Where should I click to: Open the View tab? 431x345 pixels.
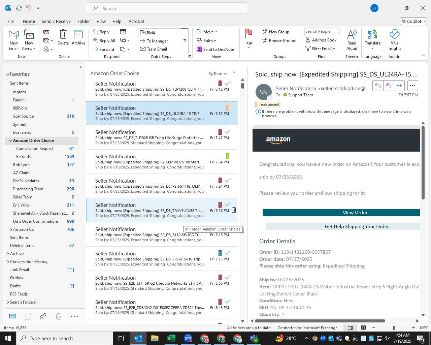point(101,21)
